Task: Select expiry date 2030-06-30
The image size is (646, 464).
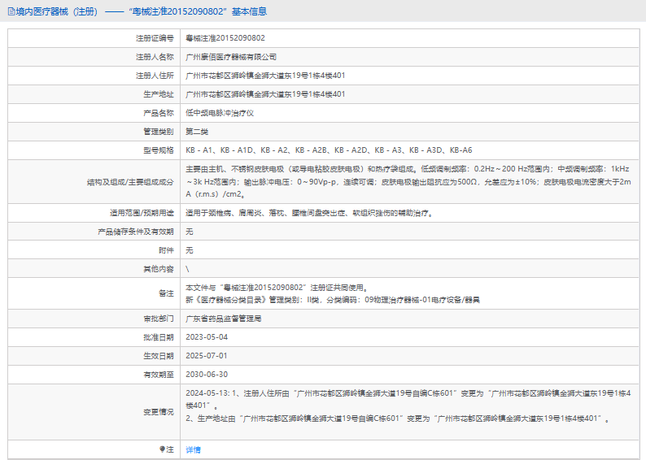Action: [207, 375]
